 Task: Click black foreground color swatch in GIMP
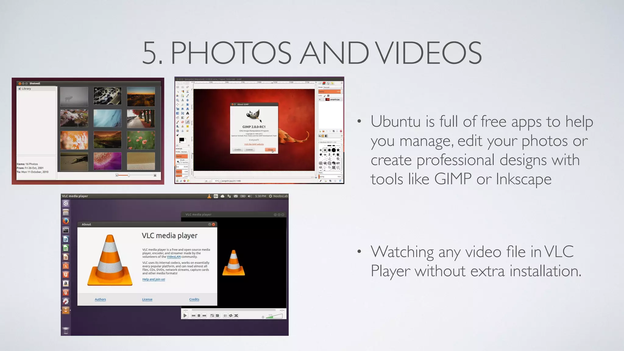pyautogui.click(x=182, y=140)
